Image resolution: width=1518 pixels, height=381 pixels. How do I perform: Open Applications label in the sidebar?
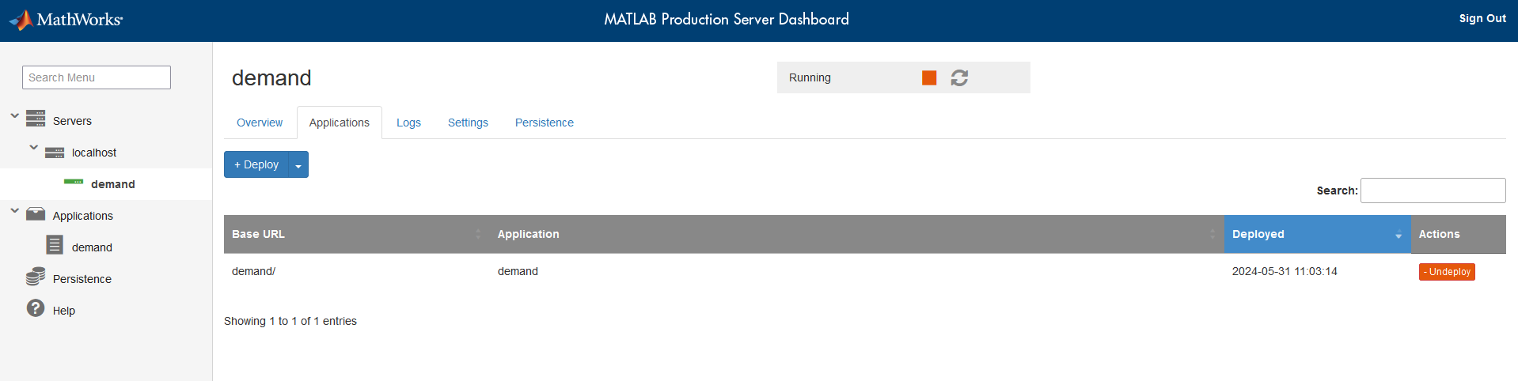pyautogui.click(x=83, y=216)
